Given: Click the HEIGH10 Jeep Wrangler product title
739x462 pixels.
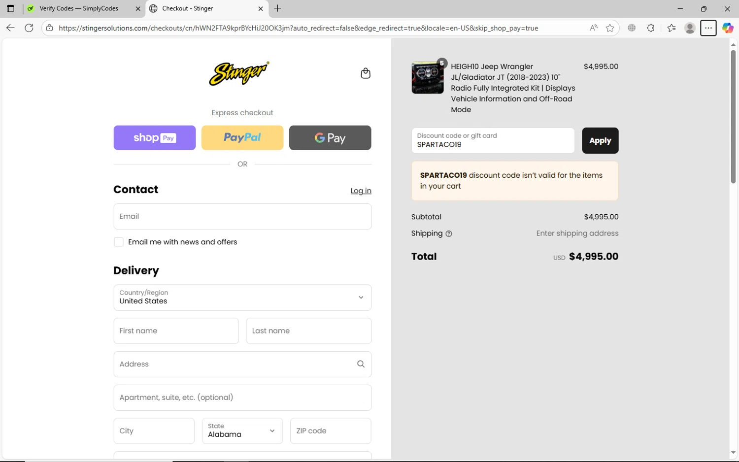Looking at the screenshot, I should [513, 88].
